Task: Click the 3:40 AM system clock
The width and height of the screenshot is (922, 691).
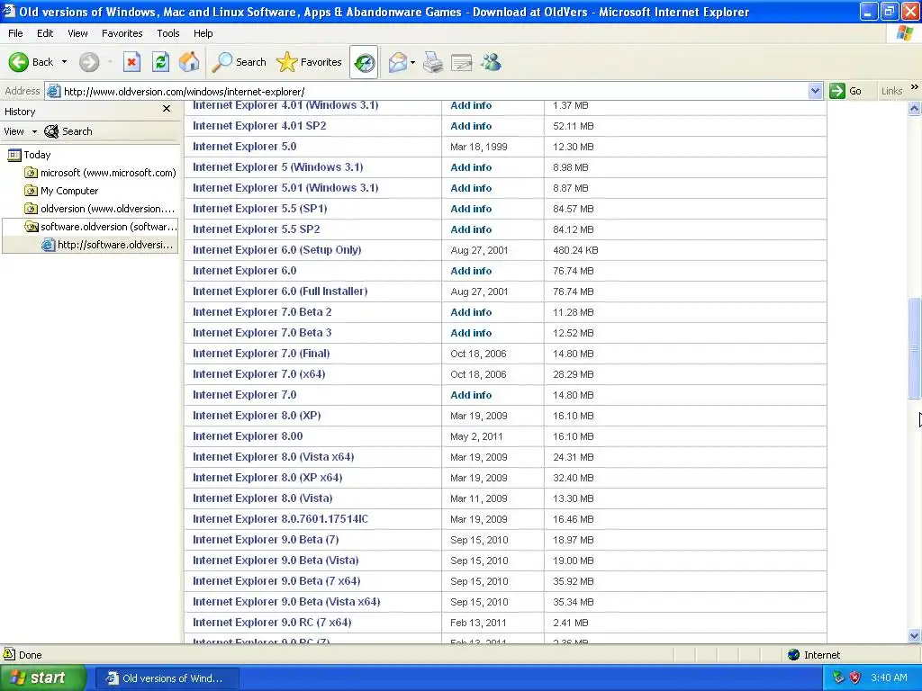Action: [889, 678]
